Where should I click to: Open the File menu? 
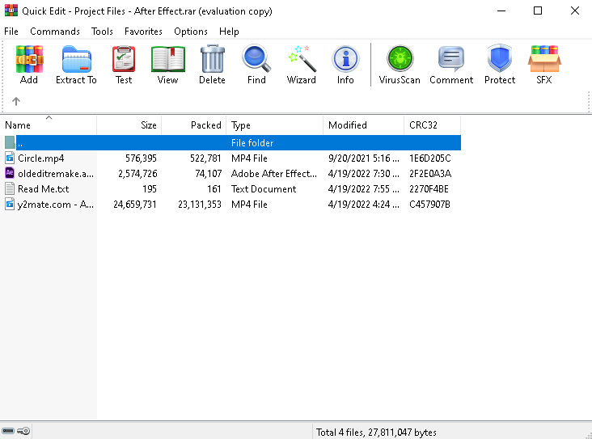tap(11, 32)
